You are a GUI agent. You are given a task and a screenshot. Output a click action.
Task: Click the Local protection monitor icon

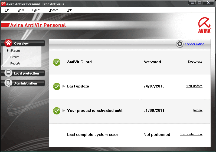[x=9, y=73]
